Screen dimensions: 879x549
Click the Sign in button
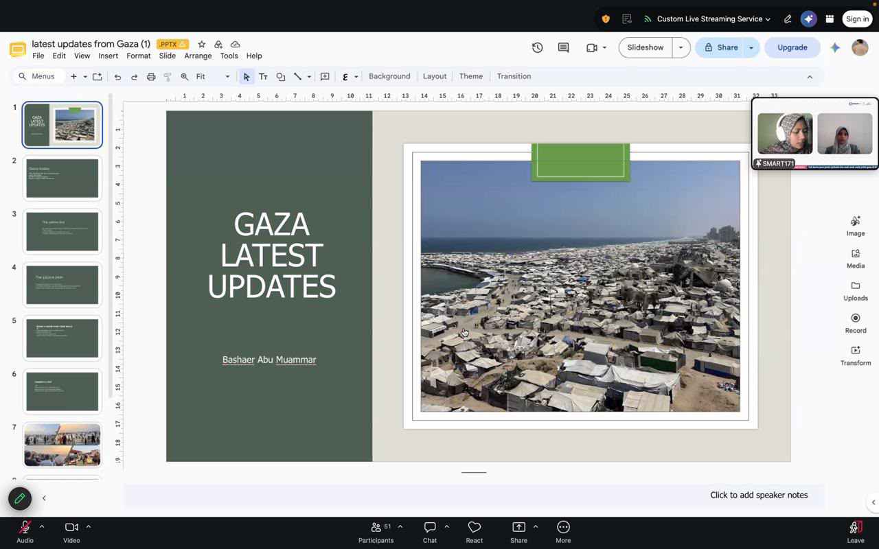pyautogui.click(x=857, y=19)
